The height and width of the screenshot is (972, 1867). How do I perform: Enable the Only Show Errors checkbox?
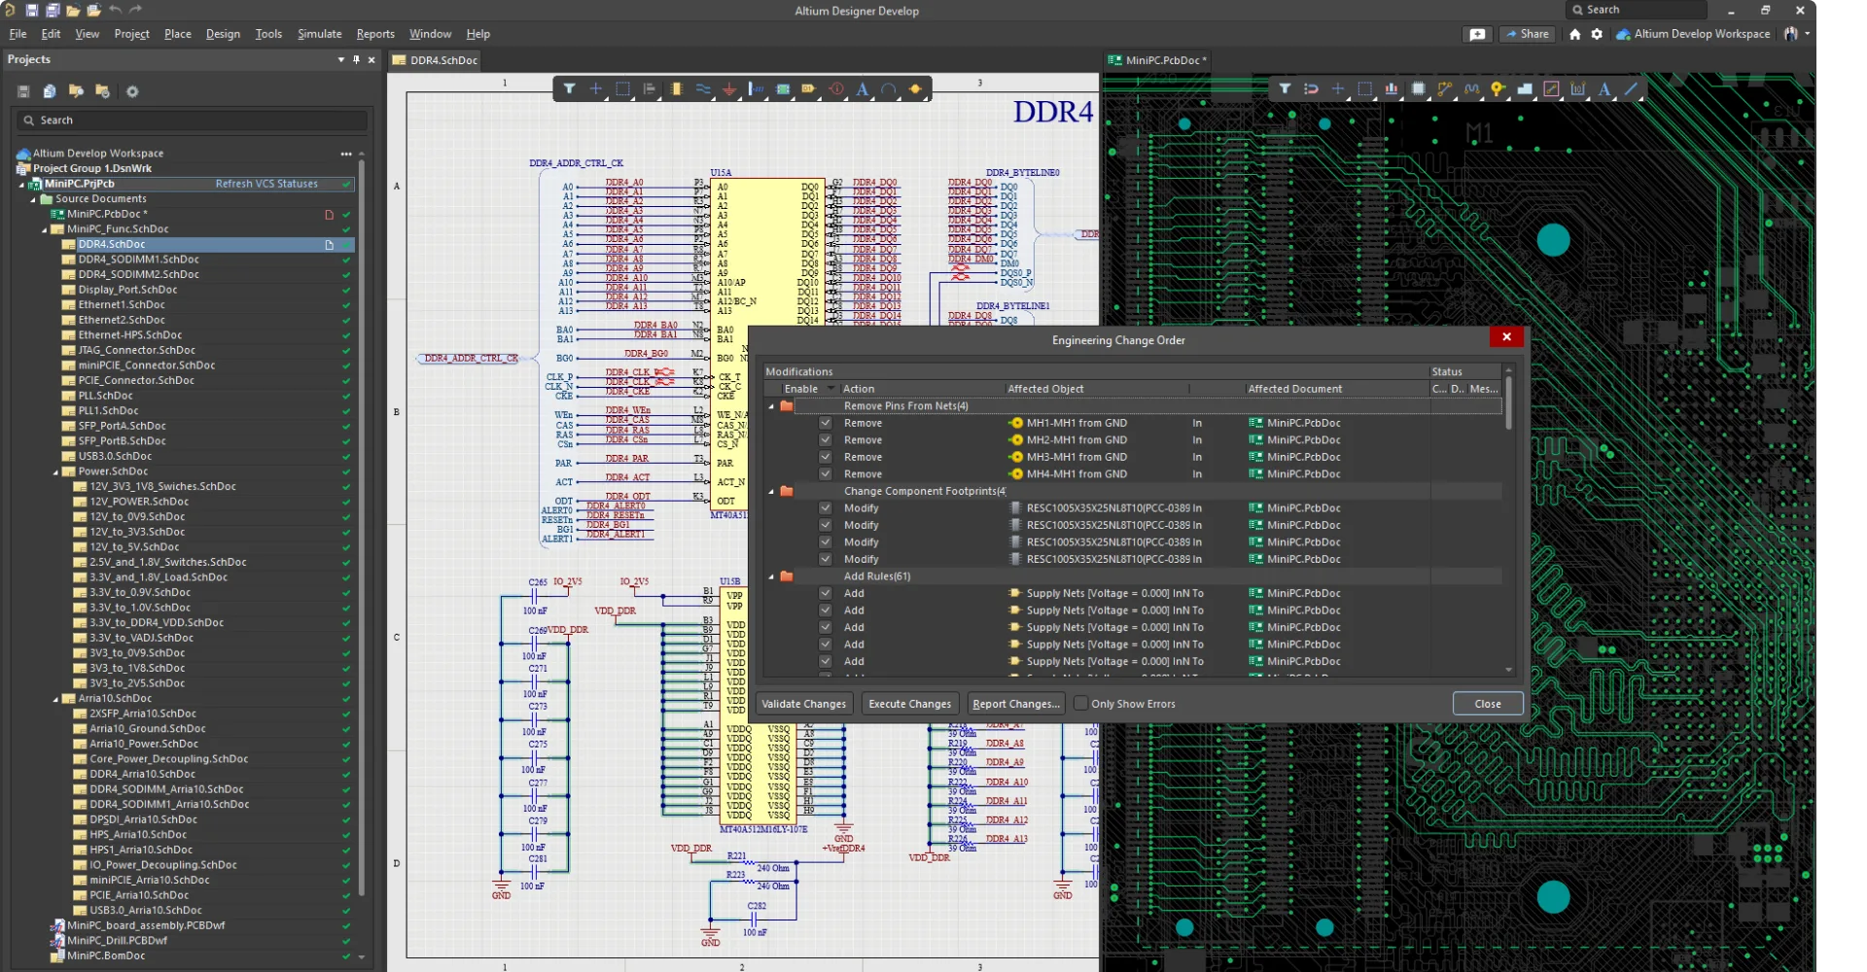click(1080, 704)
